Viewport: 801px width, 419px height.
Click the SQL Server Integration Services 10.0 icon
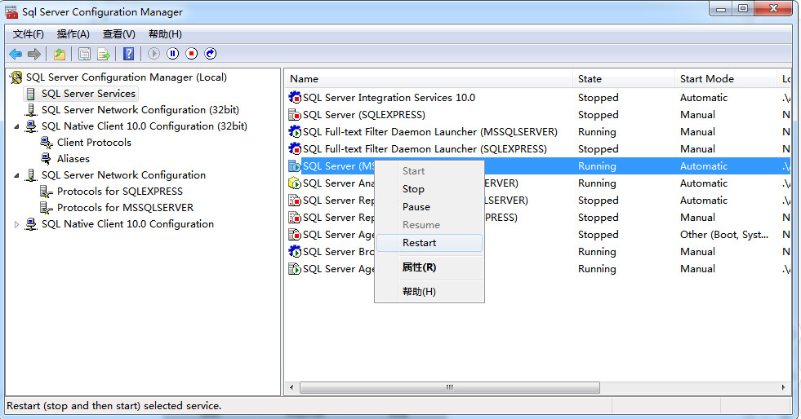(295, 97)
